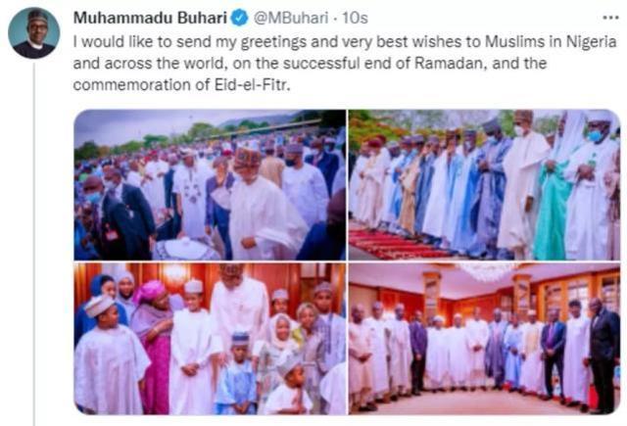
Task: Click the chandelier in the hall photo
Action: [488, 271]
